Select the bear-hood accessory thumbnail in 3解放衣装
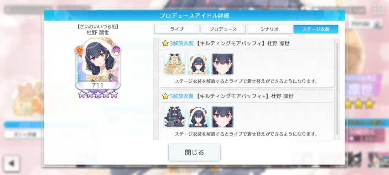The image size is (389, 175). (x=198, y=64)
